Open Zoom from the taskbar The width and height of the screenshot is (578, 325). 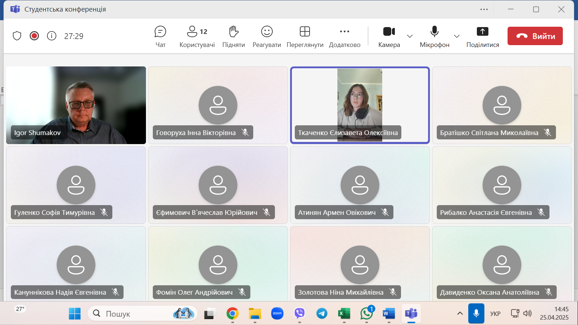[277, 313]
